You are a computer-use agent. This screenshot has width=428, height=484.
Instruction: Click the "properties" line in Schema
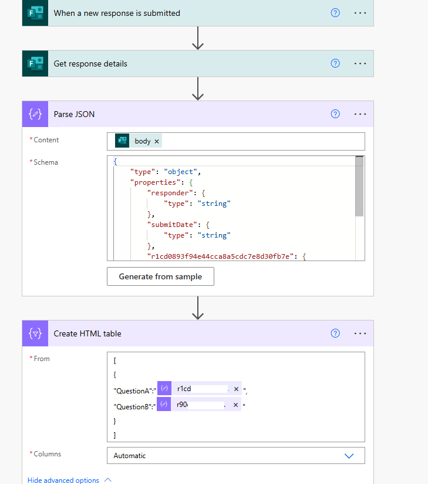pyautogui.click(x=161, y=182)
